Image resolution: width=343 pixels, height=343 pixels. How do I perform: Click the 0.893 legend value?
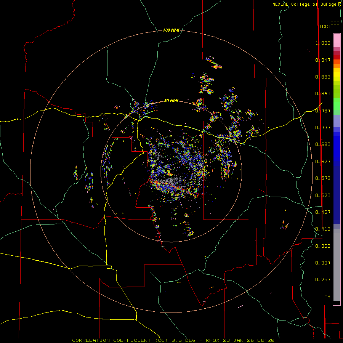[323, 77]
